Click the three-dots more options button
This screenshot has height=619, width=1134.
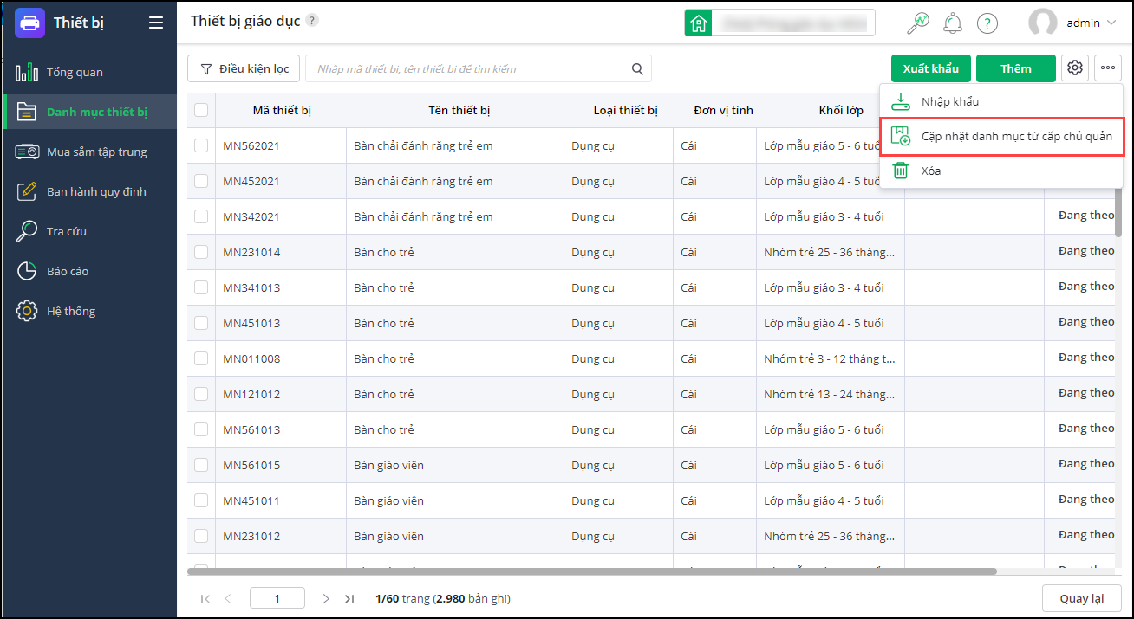point(1108,68)
